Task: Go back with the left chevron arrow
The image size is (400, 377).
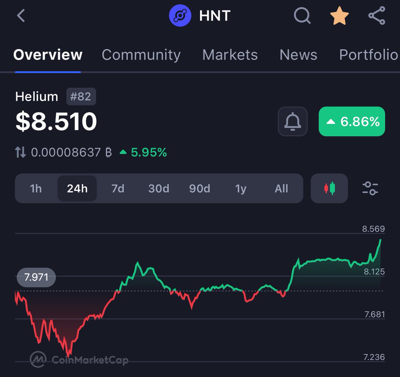Action: 21,16
